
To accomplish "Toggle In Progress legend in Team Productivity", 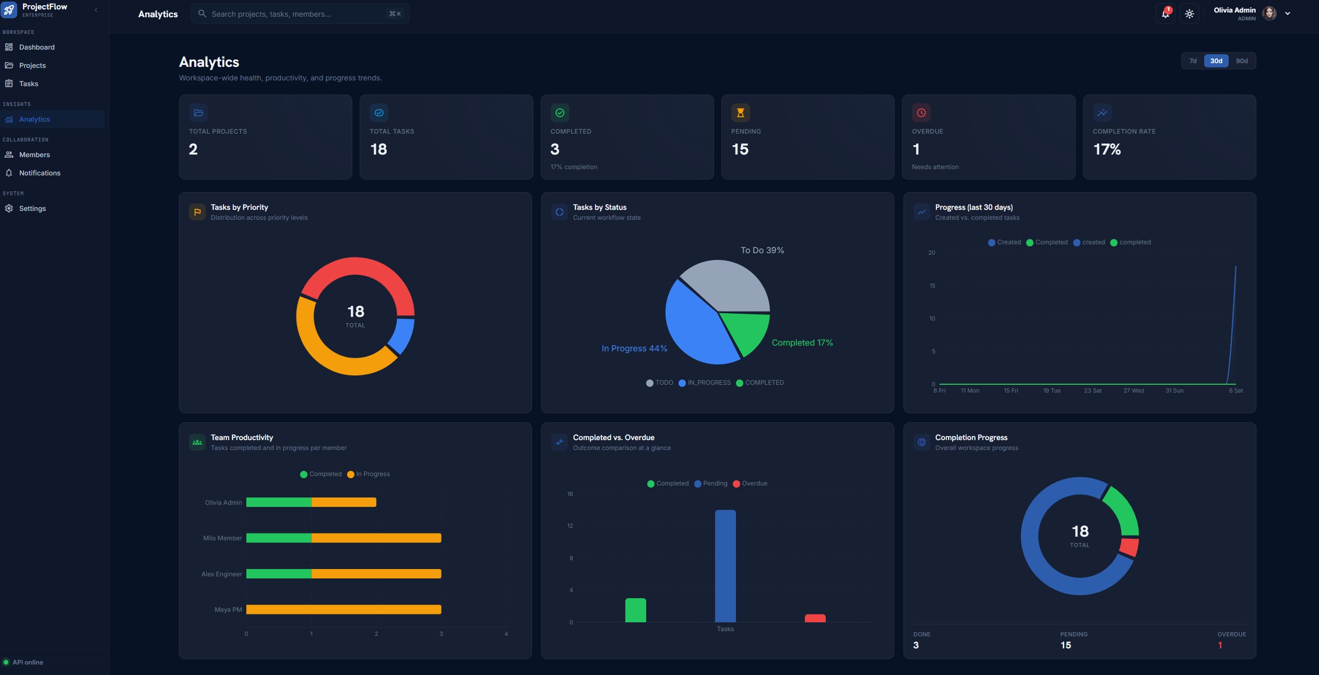I will coord(369,474).
